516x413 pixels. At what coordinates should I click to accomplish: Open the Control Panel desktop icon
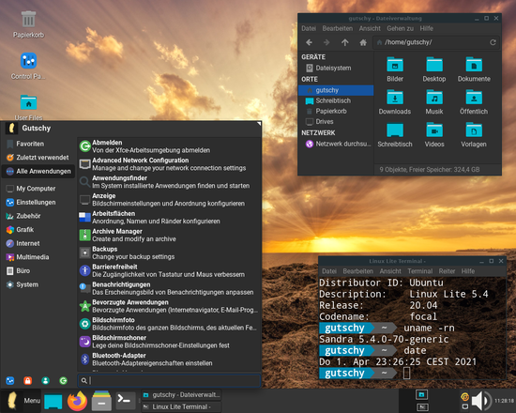tap(28, 66)
